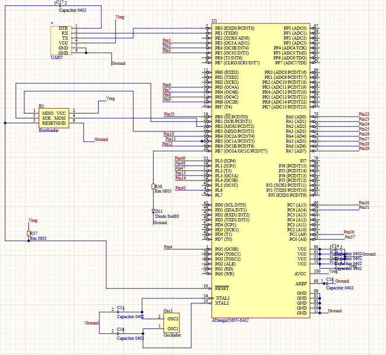Screen dimensions: 386x355
Task: Click the Diodo Sod80 label
Action: pos(167,216)
